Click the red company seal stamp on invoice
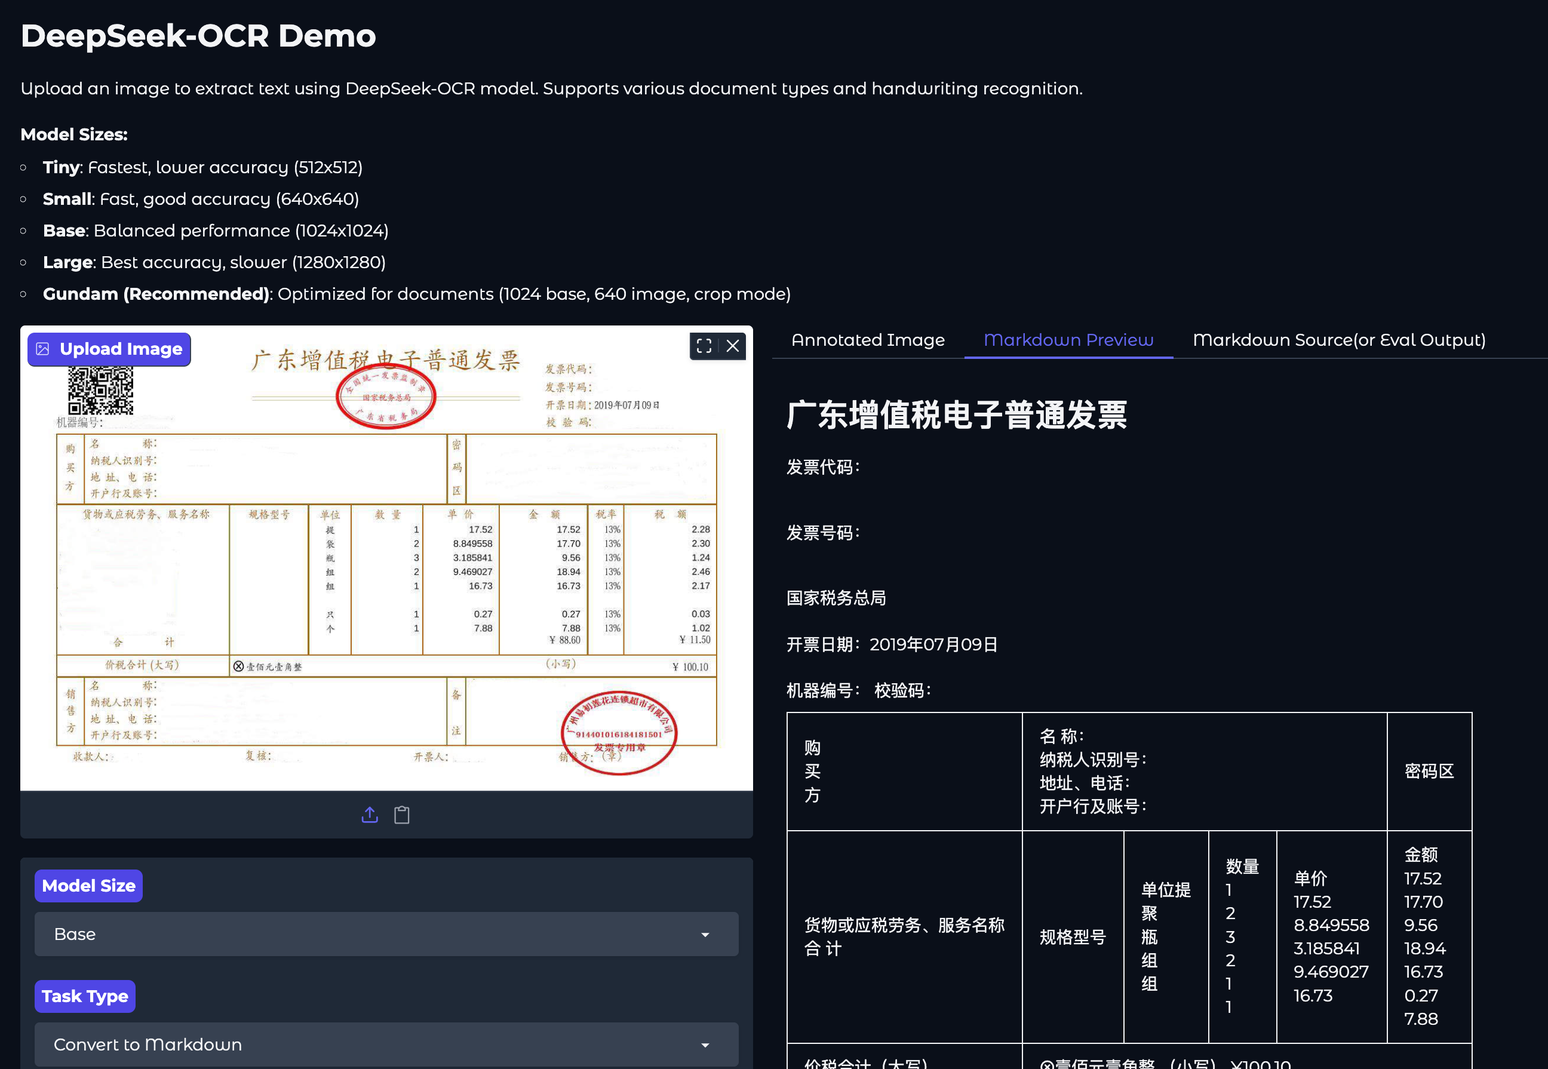The height and width of the screenshot is (1069, 1548). (x=618, y=732)
